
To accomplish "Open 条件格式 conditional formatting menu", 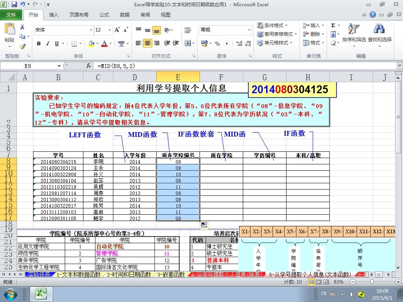I will 272,26.
